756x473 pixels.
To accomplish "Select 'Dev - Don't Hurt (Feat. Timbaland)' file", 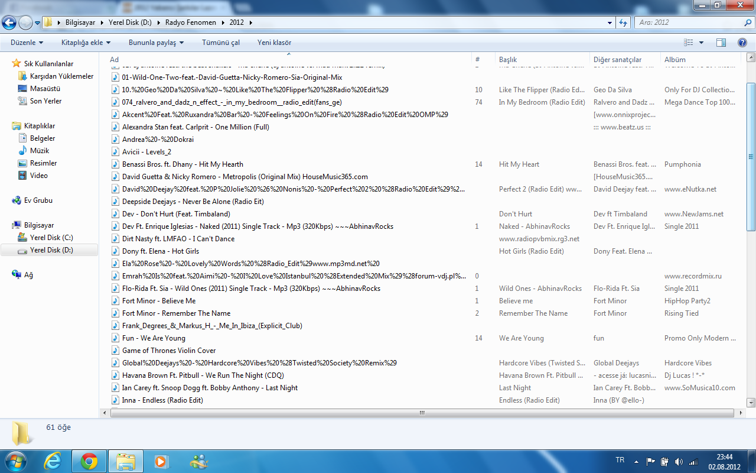I will (x=176, y=214).
